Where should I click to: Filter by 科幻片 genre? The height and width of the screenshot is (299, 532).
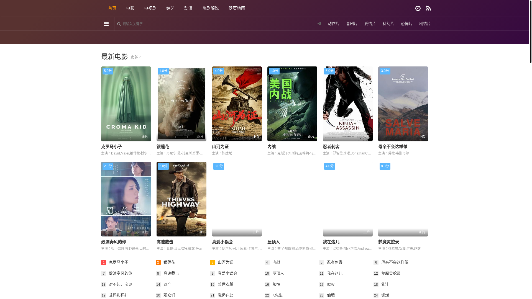point(388,24)
